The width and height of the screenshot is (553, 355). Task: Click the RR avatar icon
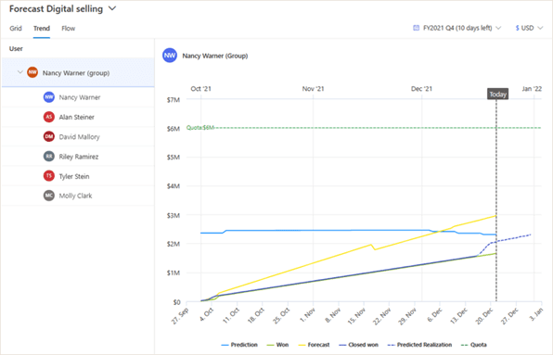coord(49,157)
